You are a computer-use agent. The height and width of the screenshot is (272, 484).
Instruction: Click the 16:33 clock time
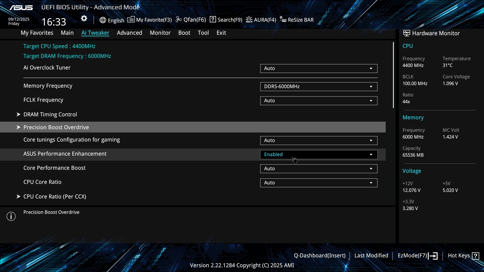54,22
